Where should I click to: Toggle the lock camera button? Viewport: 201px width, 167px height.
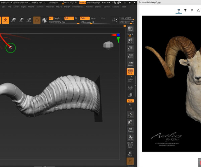[x=130, y=95]
